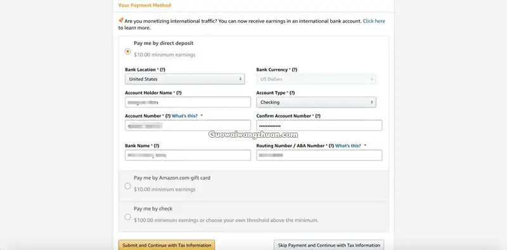The image size is (507, 250).
Task: Choose the Pay me by check radio button
Action: coord(128,217)
